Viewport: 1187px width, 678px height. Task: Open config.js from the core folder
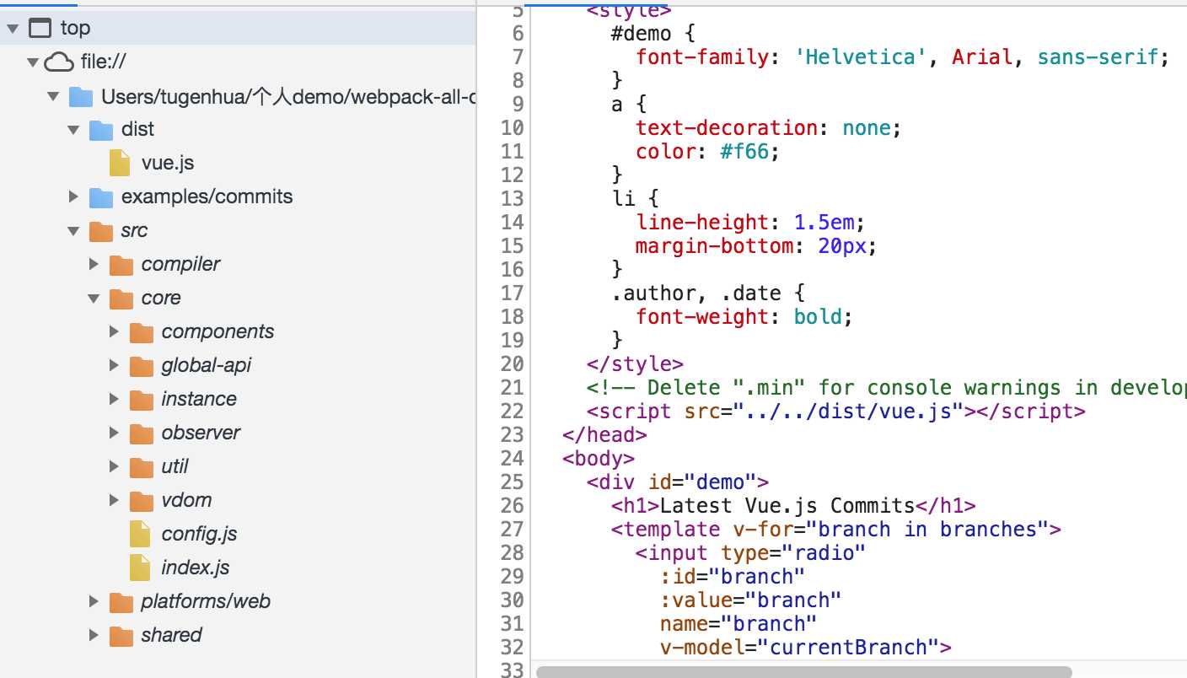pyautogui.click(x=199, y=534)
